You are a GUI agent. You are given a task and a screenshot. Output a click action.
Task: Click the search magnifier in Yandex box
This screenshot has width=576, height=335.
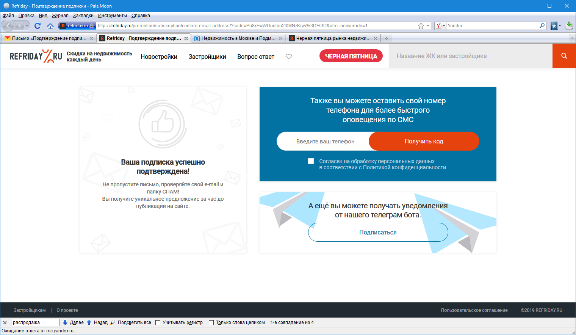coord(542,26)
